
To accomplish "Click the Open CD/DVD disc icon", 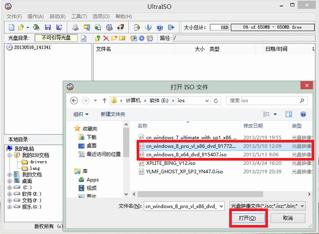I will click(x=37, y=27).
